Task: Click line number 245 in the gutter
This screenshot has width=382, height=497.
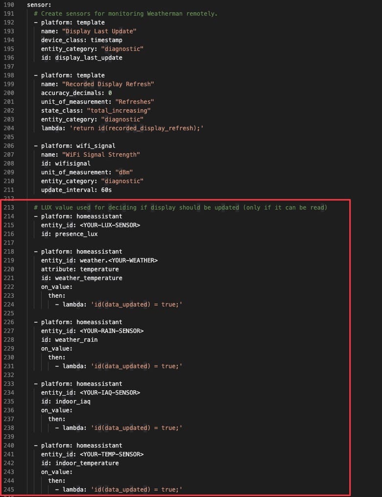Action: [x=9, y=489]
